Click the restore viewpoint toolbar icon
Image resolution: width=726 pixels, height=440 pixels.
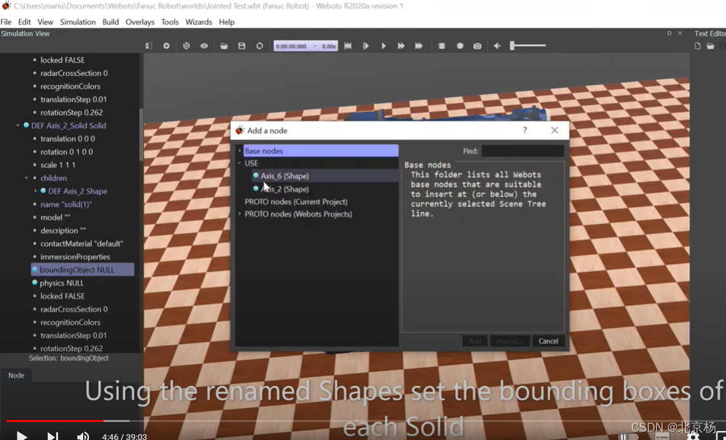click(x=186, y=46)
